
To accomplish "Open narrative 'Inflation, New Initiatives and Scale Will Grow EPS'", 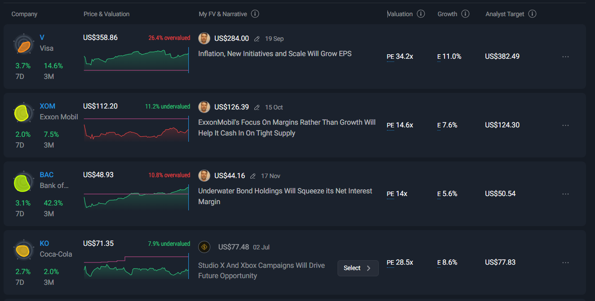I will click(275, 54).
